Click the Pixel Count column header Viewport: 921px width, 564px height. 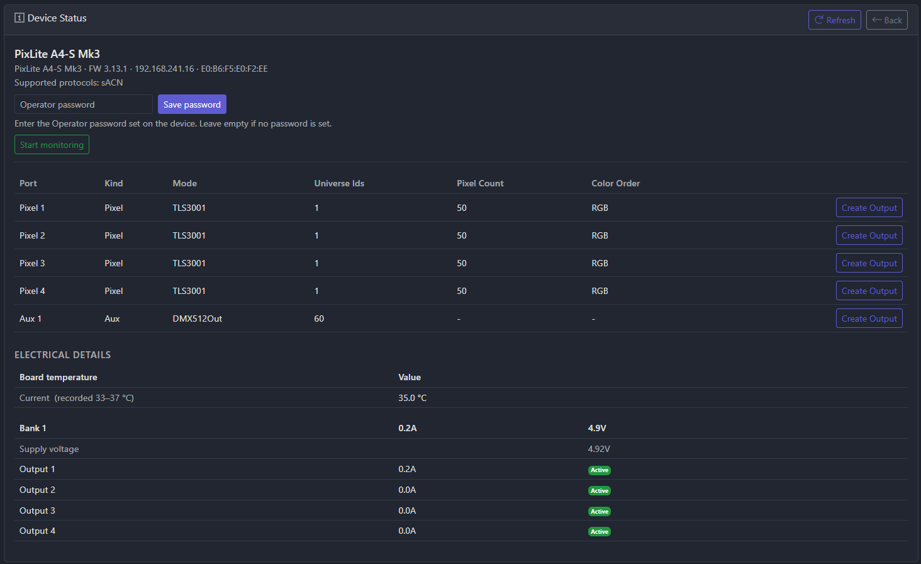tap(480, 183)
